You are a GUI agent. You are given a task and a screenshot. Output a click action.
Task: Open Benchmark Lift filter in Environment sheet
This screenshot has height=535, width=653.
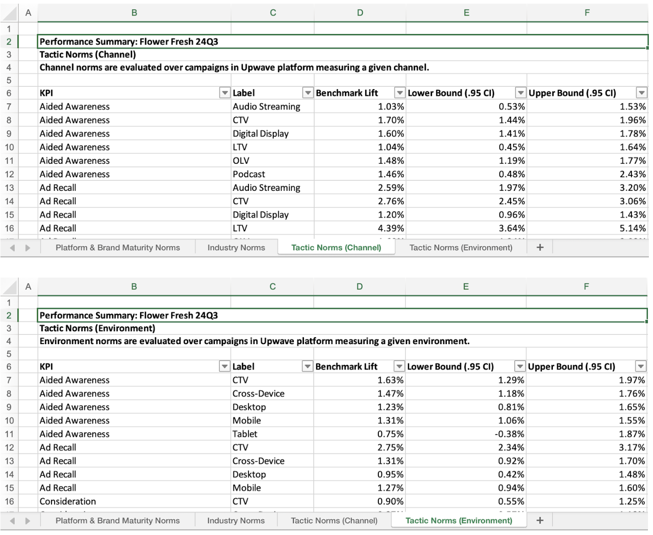(399, 367)
